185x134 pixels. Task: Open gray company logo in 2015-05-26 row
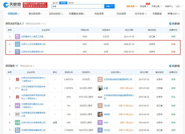pos(17,114)
